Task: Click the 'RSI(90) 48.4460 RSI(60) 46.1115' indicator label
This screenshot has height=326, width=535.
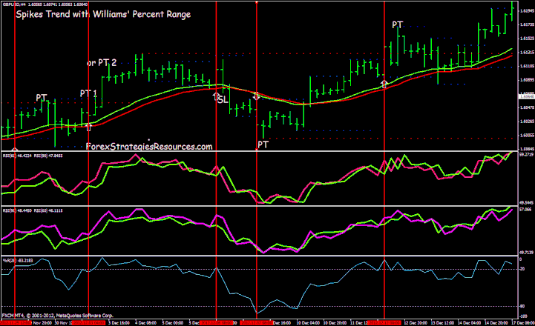Action: (x=33, y=210)
